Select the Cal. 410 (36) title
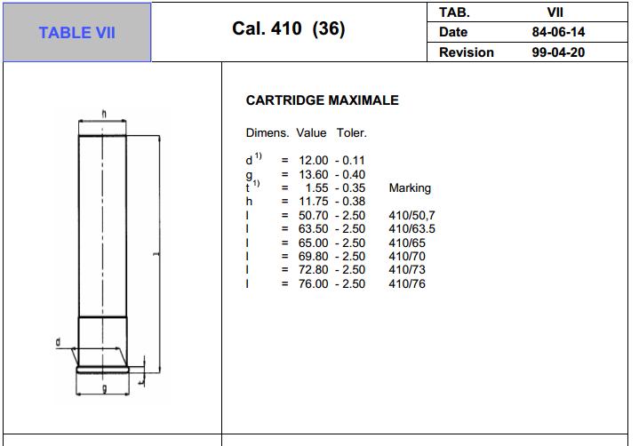The image size is (639, 446). click(x=289, y=28)
